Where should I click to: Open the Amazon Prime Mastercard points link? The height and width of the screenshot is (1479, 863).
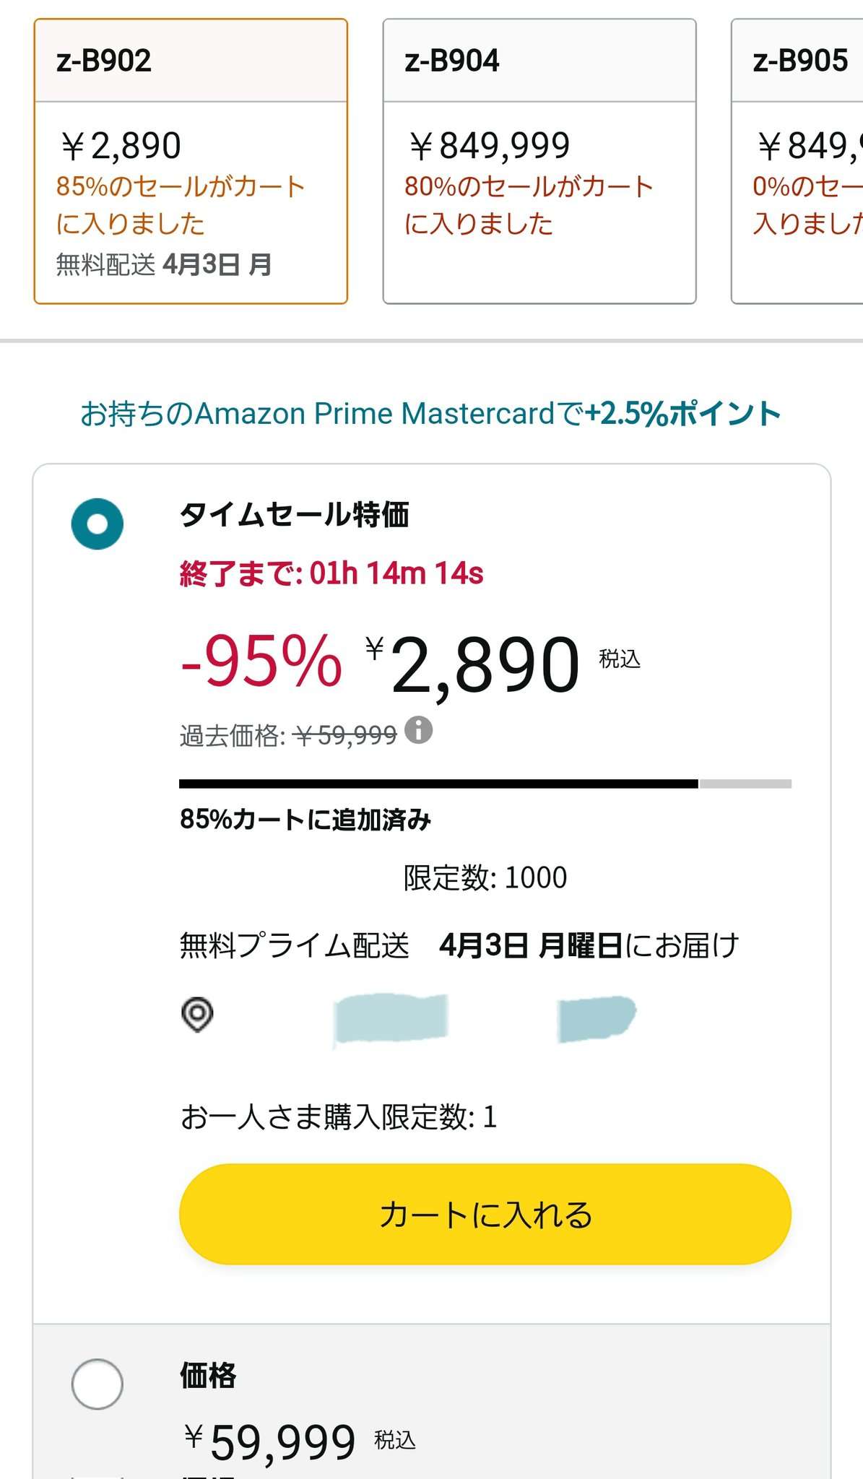(430, 414)
